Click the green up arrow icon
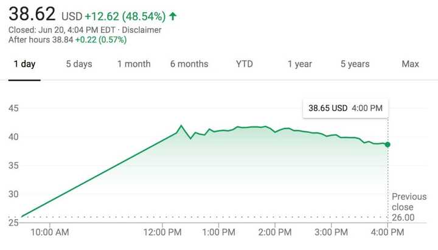Screen dimensions: 438x250 174,15
